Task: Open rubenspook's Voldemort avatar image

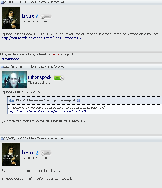Action: click(x=14, y=80)
